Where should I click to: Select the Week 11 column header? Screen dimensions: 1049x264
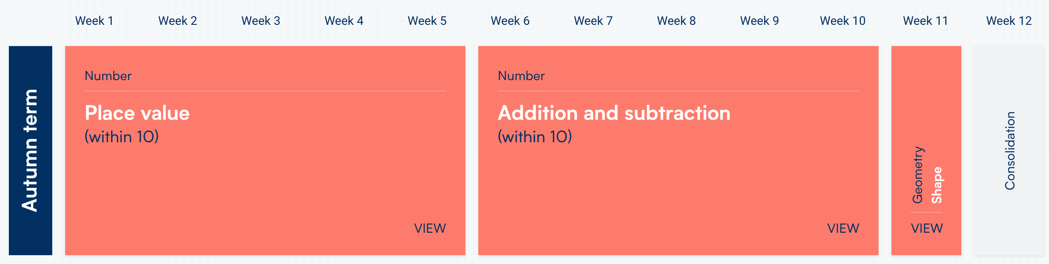pyautogui.click(x=926, y=21)
